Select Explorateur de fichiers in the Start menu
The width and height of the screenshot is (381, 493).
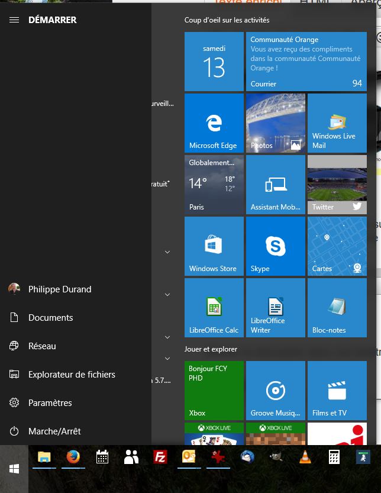coord(71,375)
